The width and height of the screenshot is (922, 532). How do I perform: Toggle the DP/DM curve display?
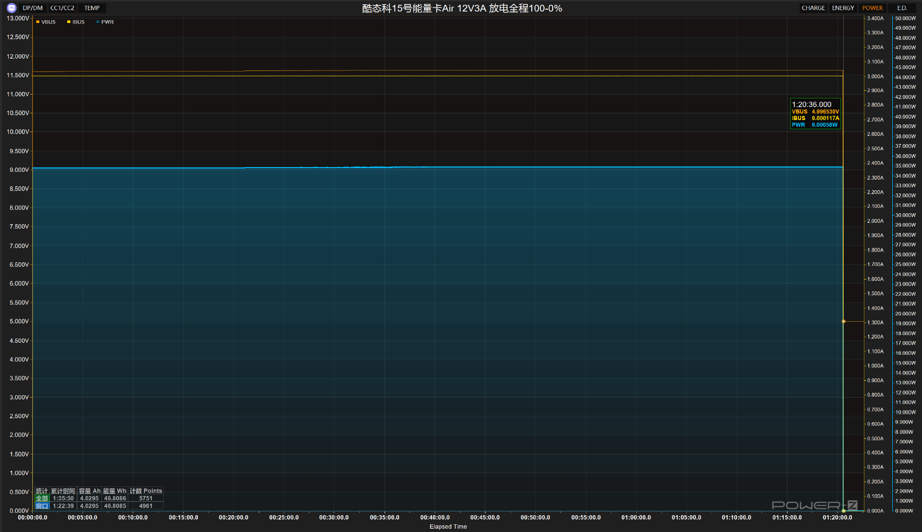click(x=33, y=8)
